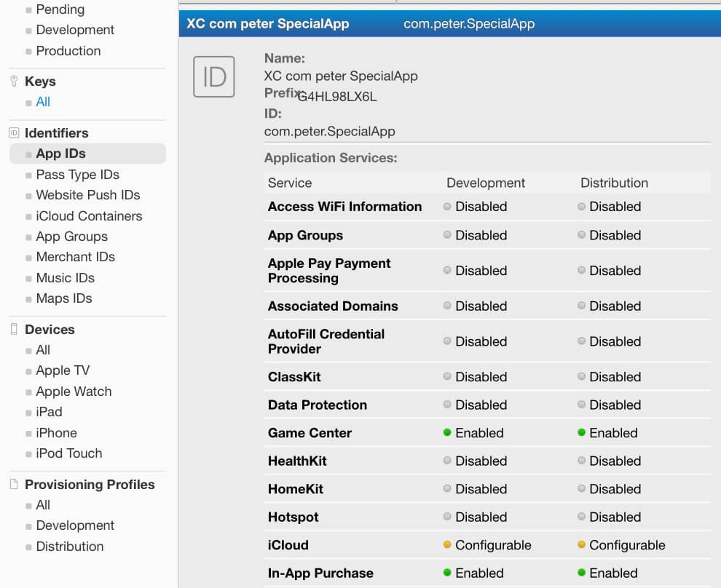
Task: Click gray Disabled dot for App Groups Distribution
Action: tap(581, 235)
